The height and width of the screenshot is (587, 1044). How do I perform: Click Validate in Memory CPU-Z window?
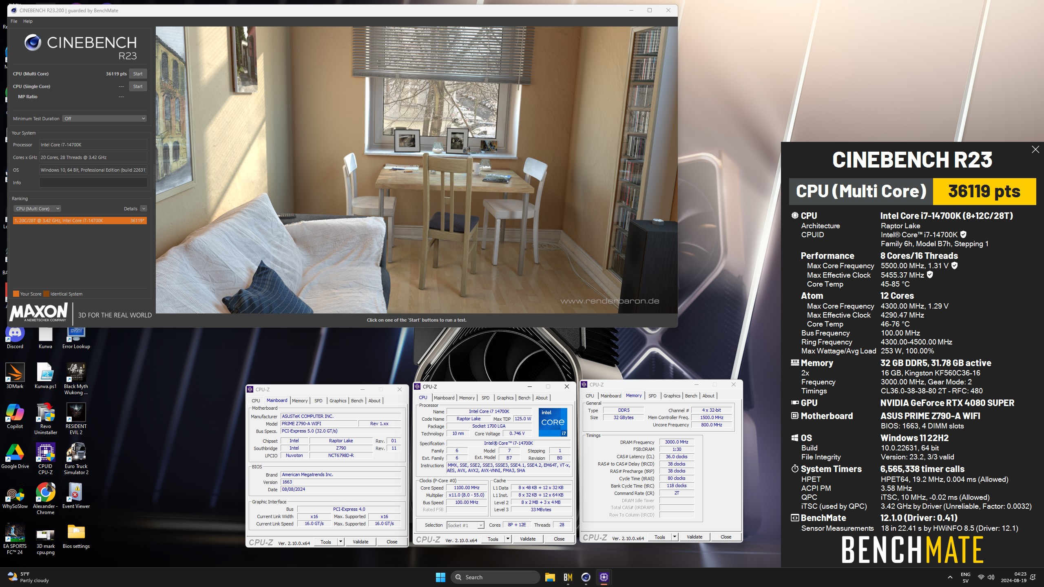pos(695,537)
